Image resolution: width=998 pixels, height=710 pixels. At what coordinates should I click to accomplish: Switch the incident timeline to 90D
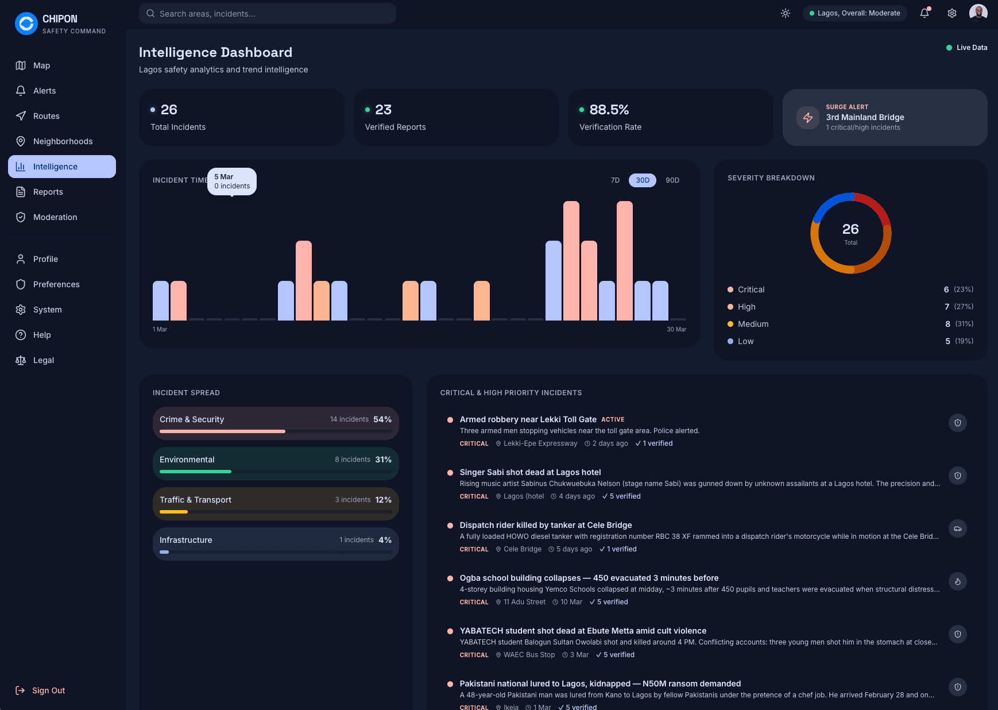(672, 180)
